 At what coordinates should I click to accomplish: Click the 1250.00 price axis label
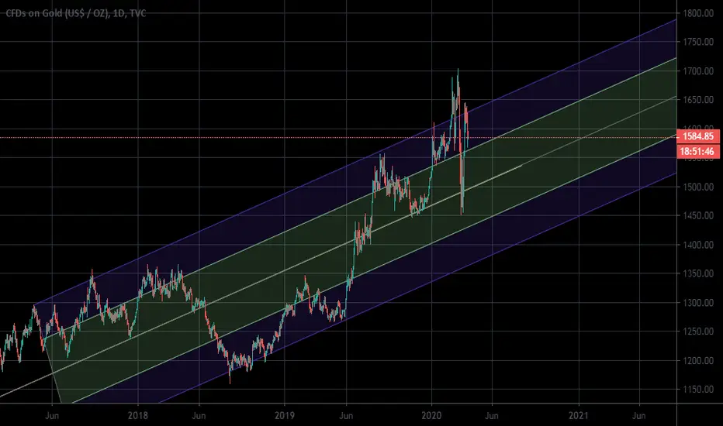[x=697, y=332]
